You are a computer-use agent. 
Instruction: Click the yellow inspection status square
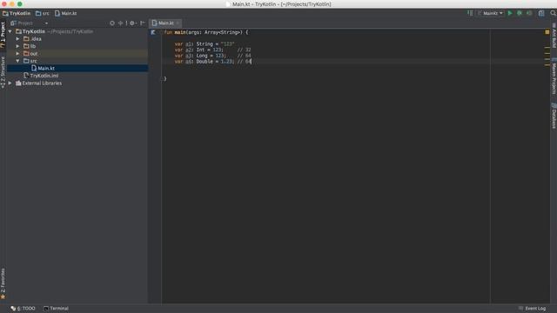coord(547,32)
